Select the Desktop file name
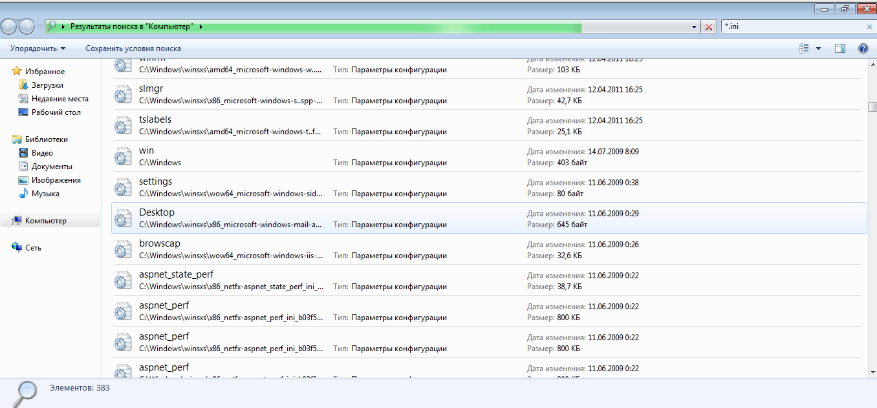Viewport: 877px width, 408px height. click(157, 212)
